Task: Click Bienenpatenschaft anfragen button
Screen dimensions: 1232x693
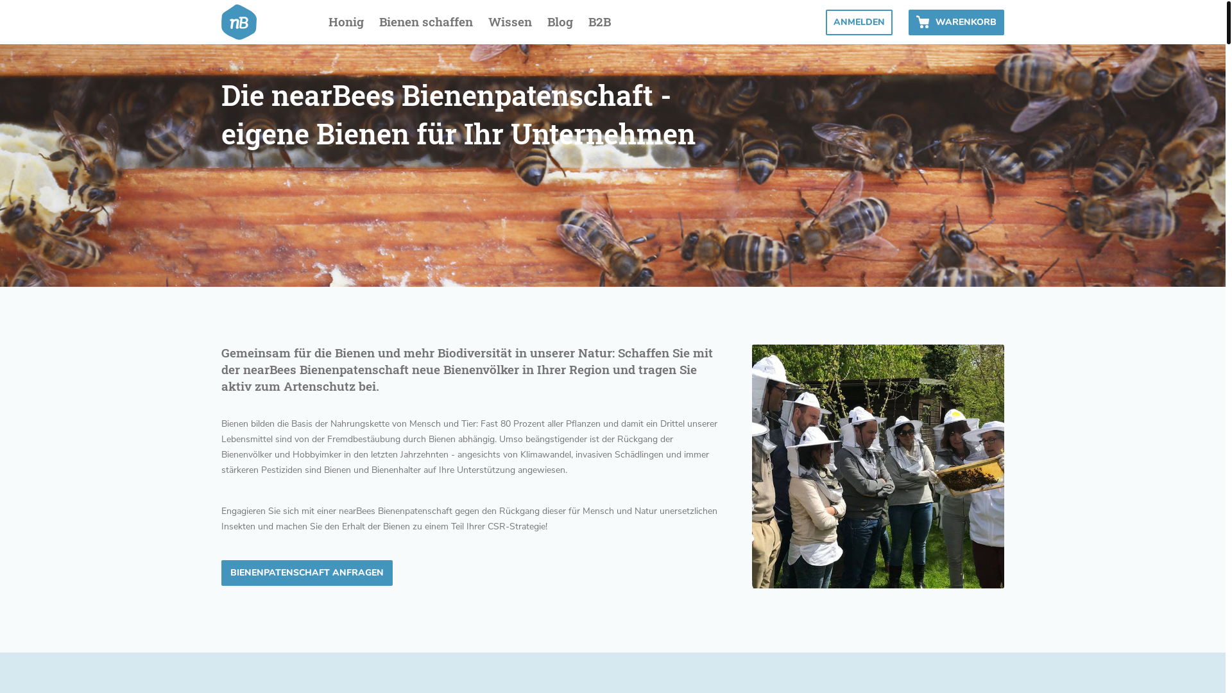Action: tap(307, 573)
